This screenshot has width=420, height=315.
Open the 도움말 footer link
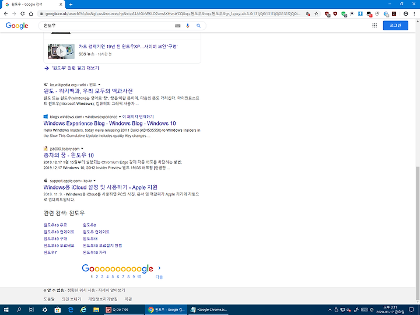coord(49,299)
